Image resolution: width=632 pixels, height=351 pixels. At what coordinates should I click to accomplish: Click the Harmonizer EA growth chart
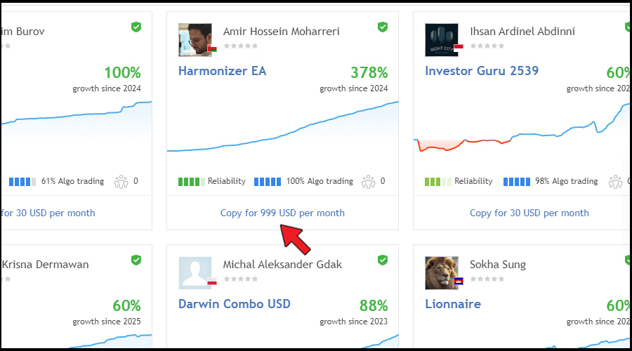pos(282,130)
